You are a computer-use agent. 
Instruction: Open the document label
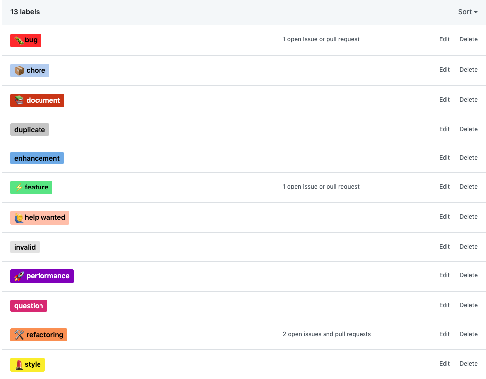37,100
